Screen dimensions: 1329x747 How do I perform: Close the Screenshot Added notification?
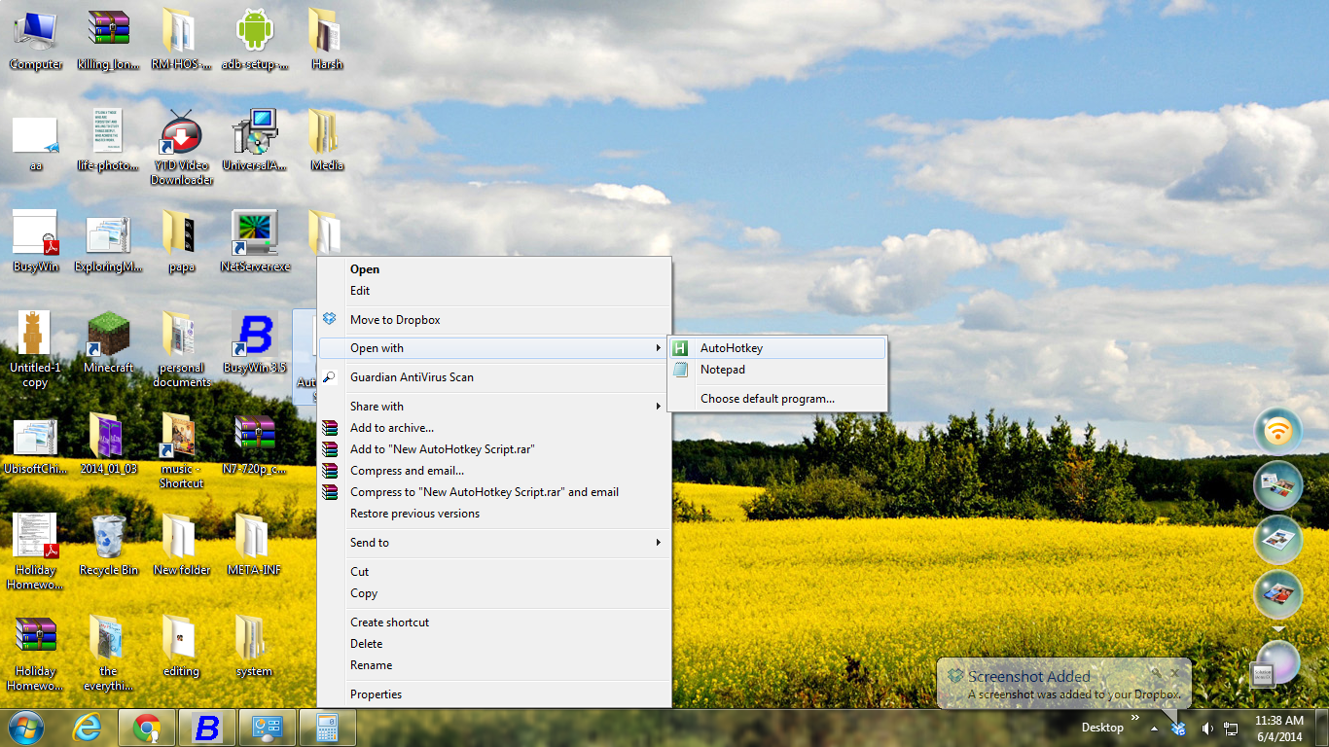coord(1175,672)
